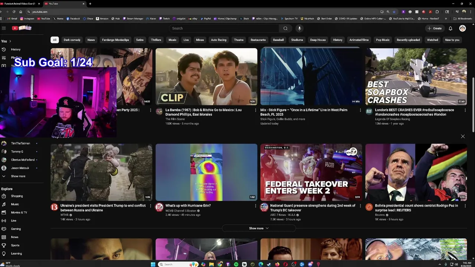Viewport: 475px width, 267px height.
Task: Open a new browser tab
Action: pyautogui.click(x=90, y=4)
